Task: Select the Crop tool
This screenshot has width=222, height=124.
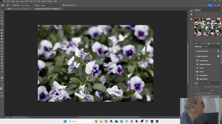Action: [x=2, y=24]
